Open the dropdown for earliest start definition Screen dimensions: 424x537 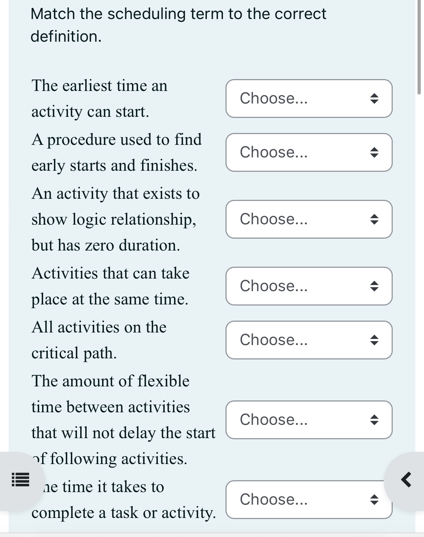click(309, 98)
